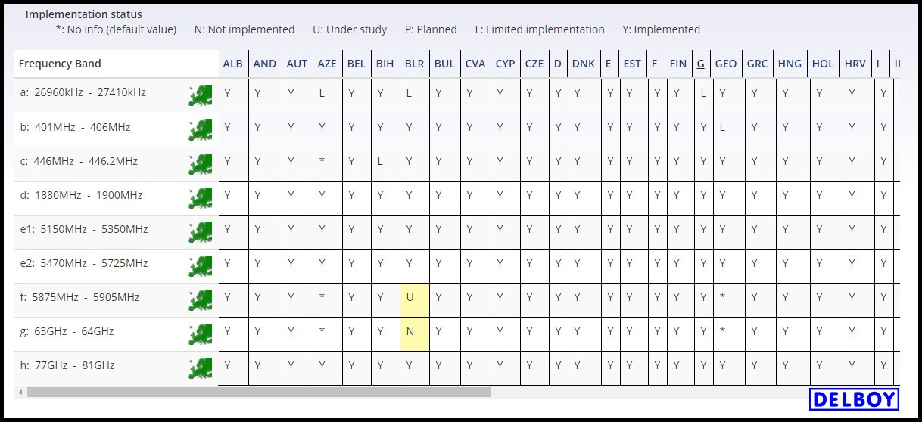Open map icon for band d 1880MHz
The width and height of the screenshot is (922, 422).
tap(201, 197)
